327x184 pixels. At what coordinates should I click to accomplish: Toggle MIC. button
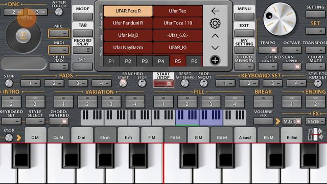point(59,33)
